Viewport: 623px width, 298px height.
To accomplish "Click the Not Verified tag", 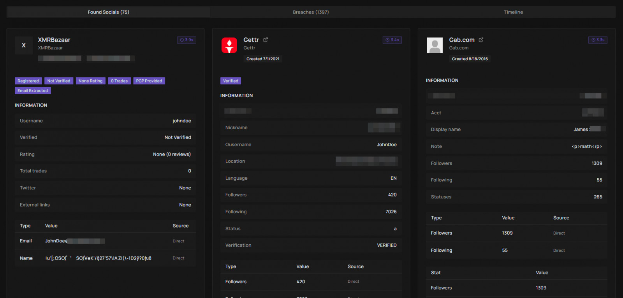I will 59,81.
